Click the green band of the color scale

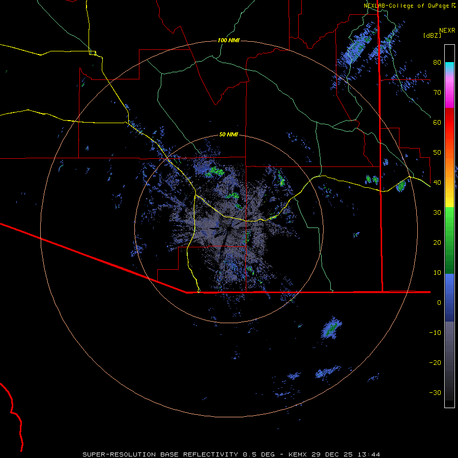[x=449, y=240]
